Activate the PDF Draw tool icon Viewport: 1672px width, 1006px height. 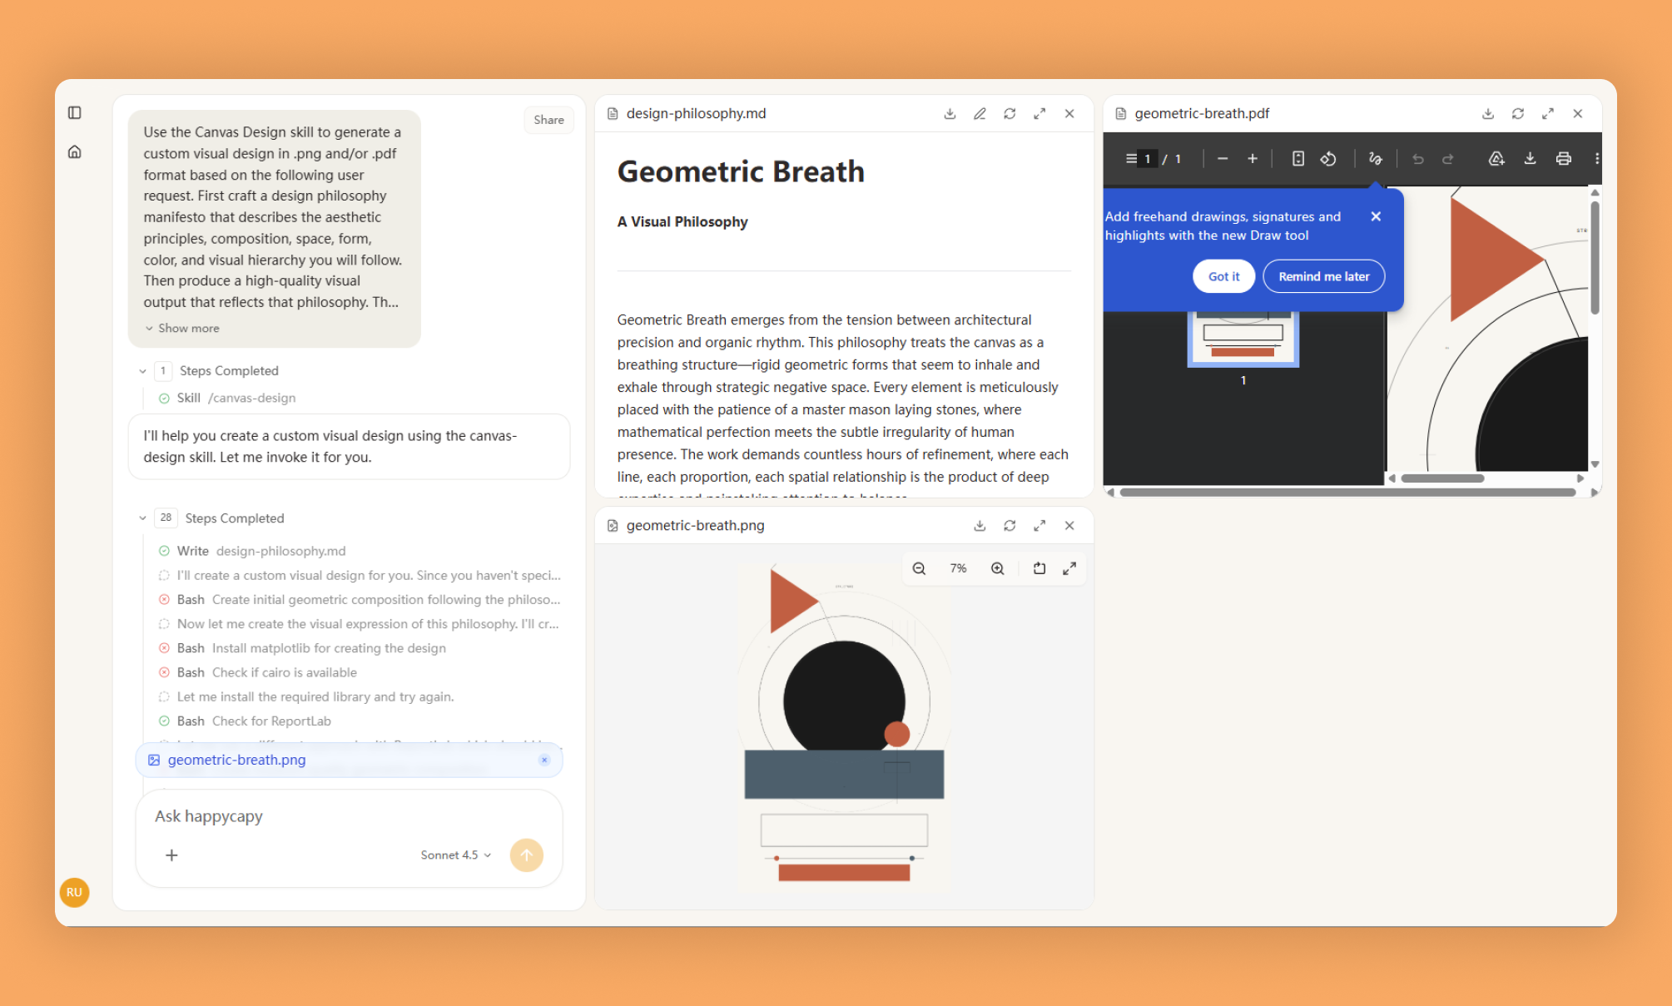pyautogui.click(x=1375, y=159)
